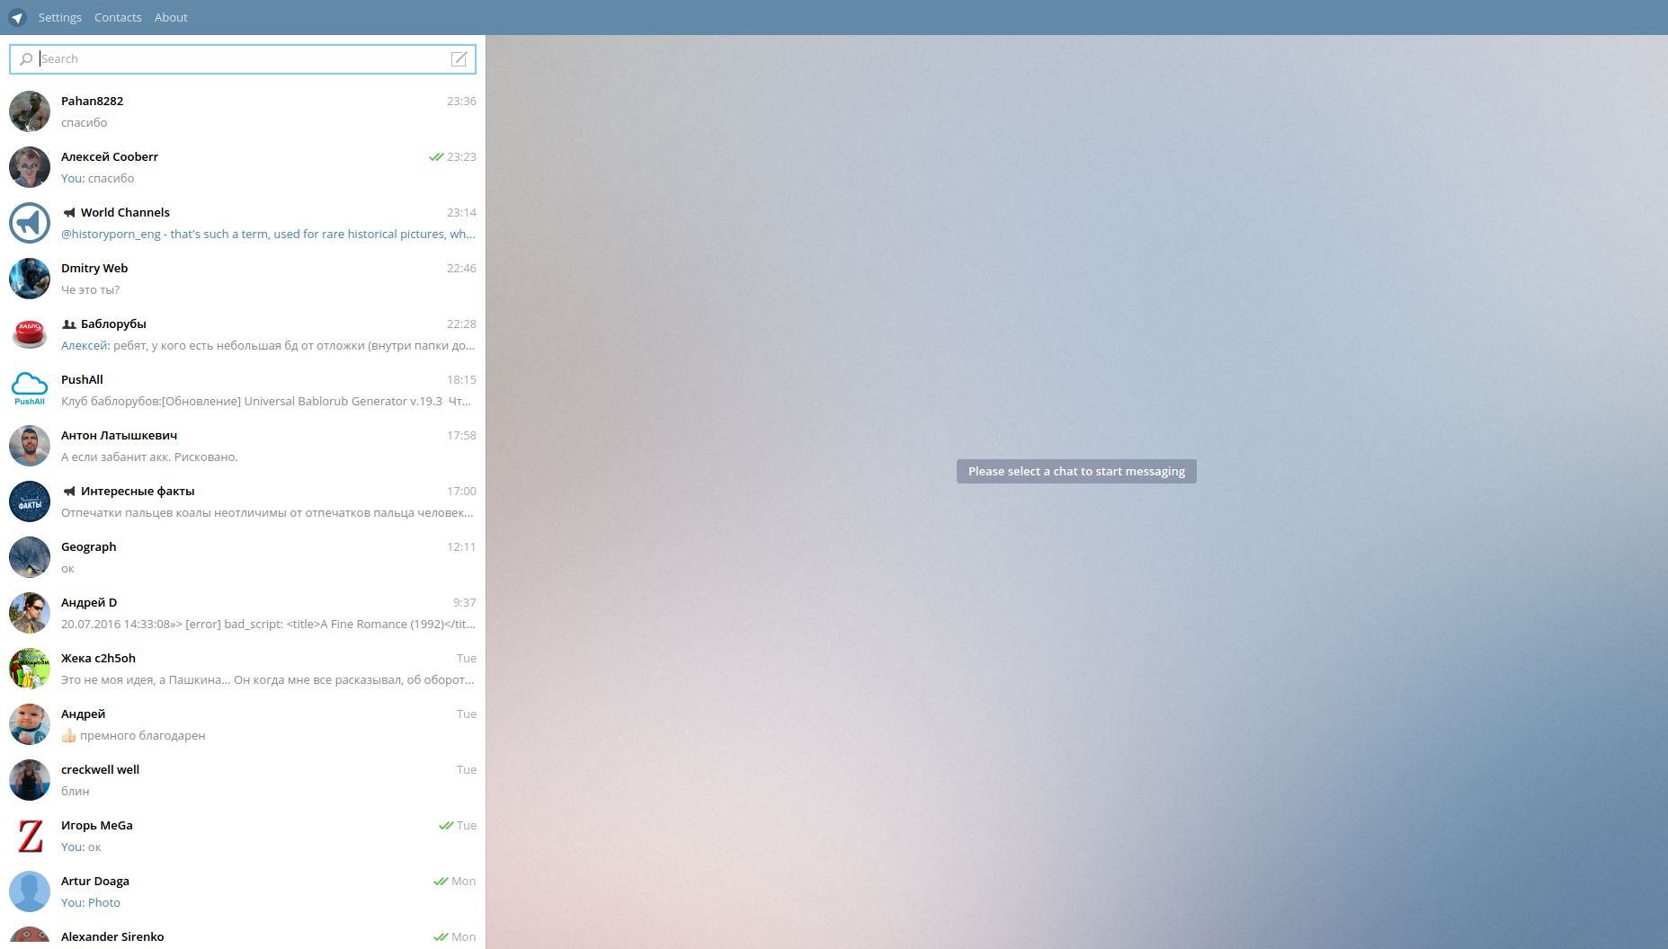Click thumbs-up emoji in Андрей message
The height and width of the screenshot is (949, 1668).
(69, 735)
